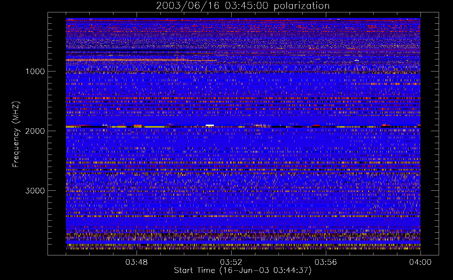Click the 'Frequency (MHZ)' axis title
Screen dimensions: 453x280
[x=16, y=134]
